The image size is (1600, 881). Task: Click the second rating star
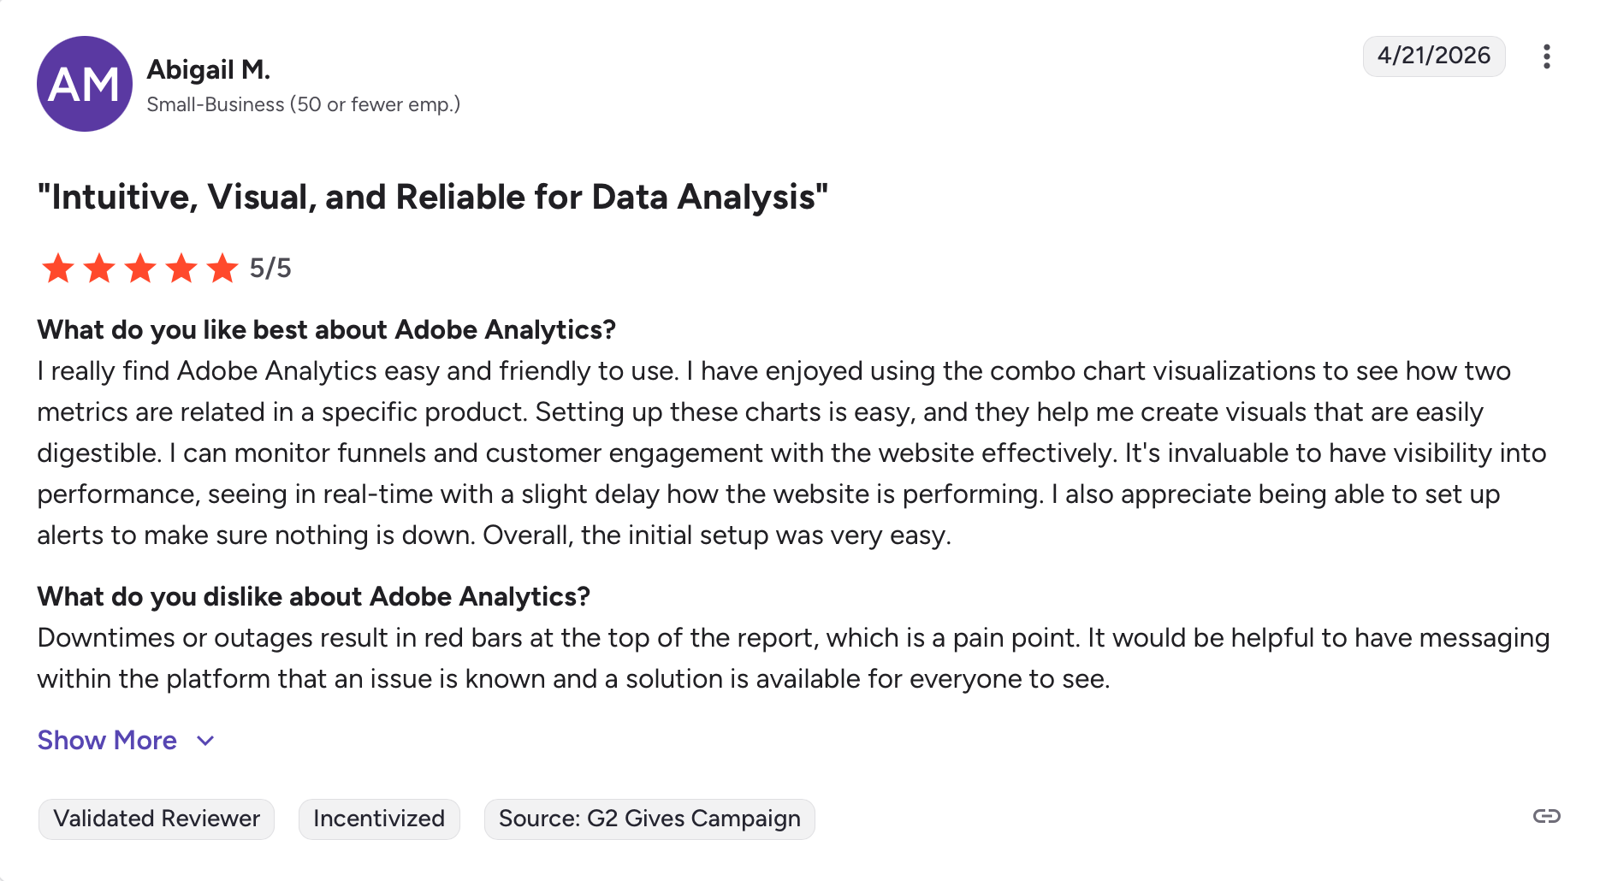99,269
